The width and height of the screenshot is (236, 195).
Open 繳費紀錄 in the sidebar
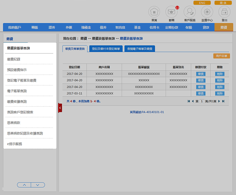pos(14,59)
